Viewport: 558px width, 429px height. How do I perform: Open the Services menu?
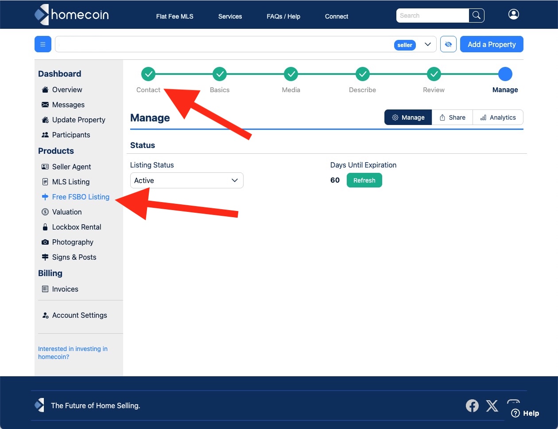(230, 16)
